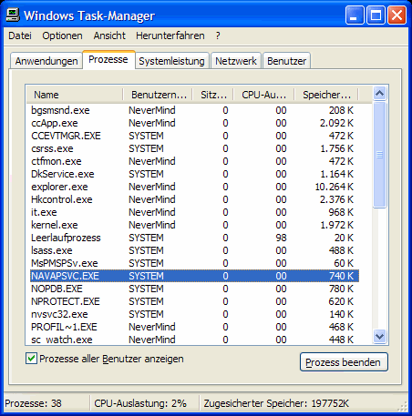Click the Task-Manager title bar icon

click(x=13, y=15)
